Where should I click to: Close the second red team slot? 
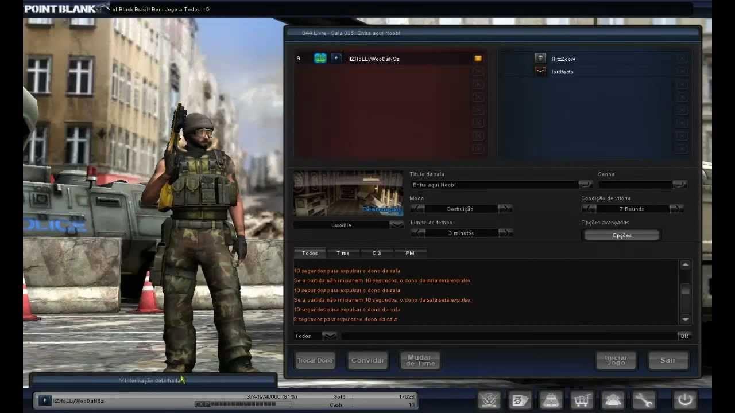pos(478,72)
